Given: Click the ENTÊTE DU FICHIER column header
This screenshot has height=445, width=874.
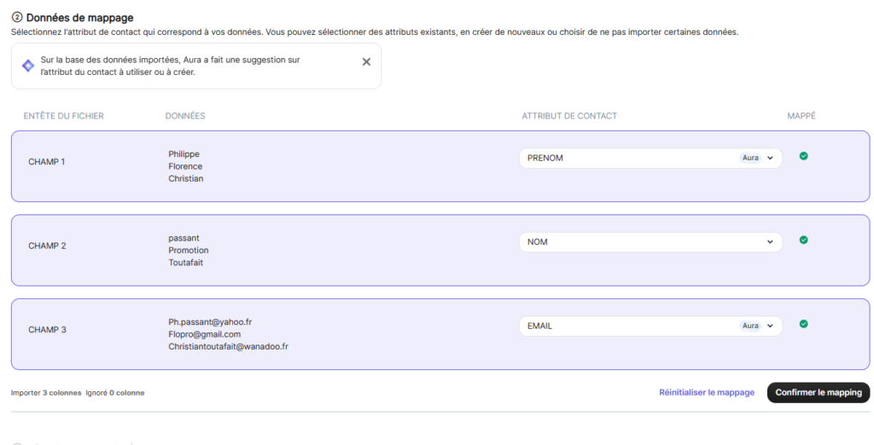Looking at the screenshot, I should tap(64, 116).
